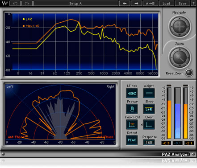Click the -2.1 peak readout
Viewport: 197px width, 168px height.
[x=189, y=143]
